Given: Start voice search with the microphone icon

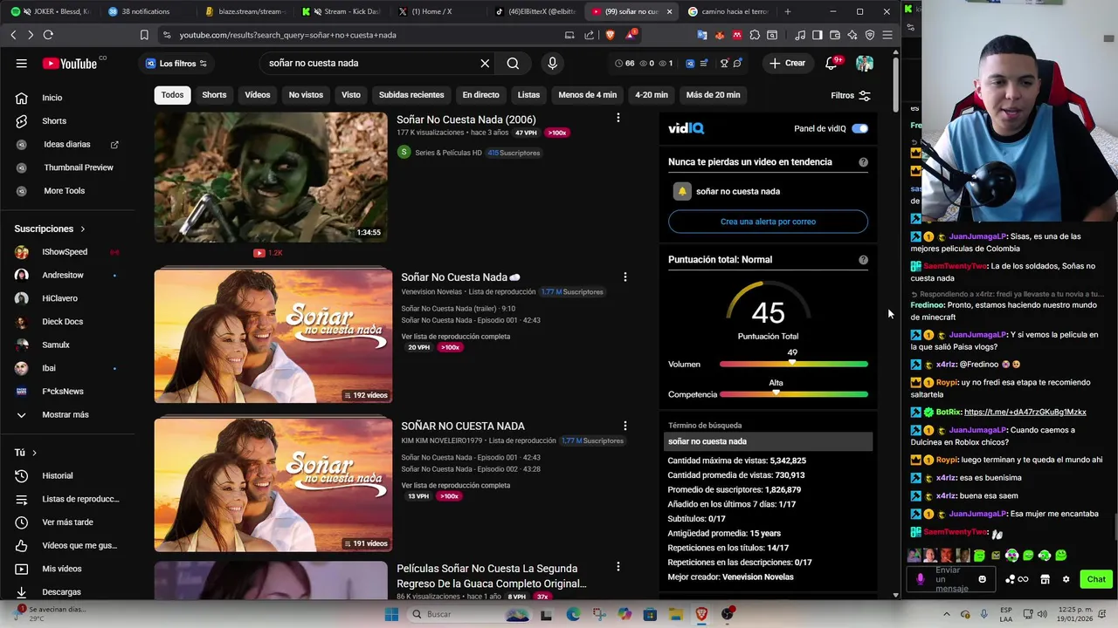Looking at the screenshot, I should click(x=552, y=63).
